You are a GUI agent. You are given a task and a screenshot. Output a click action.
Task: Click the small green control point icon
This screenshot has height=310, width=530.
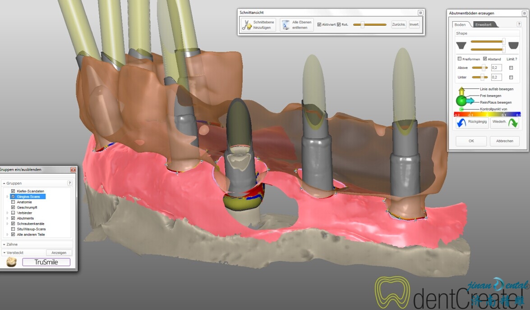(x=461, y=109)
